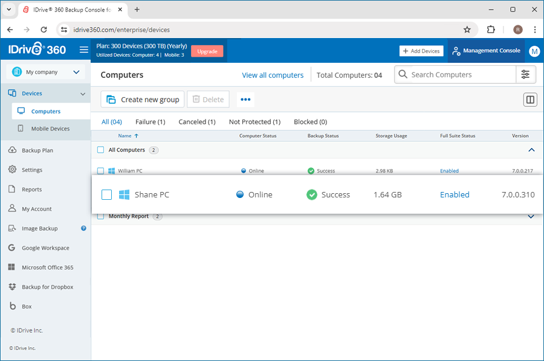Reload the page
Image resolution: width=544 pixels, height=361 pixels.
pos(44,30)
